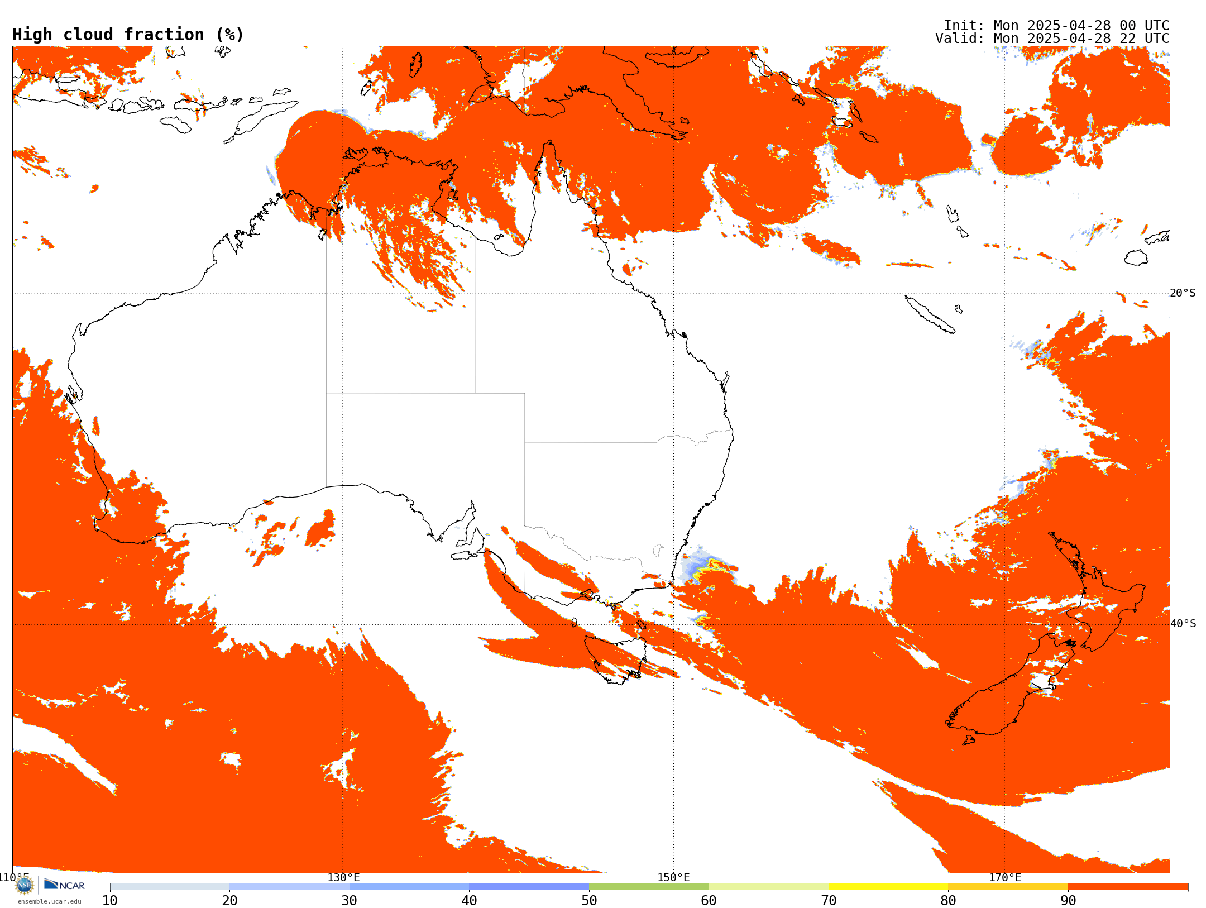Pick the 90+ orange-red colorbar segment

(1128, 887)
